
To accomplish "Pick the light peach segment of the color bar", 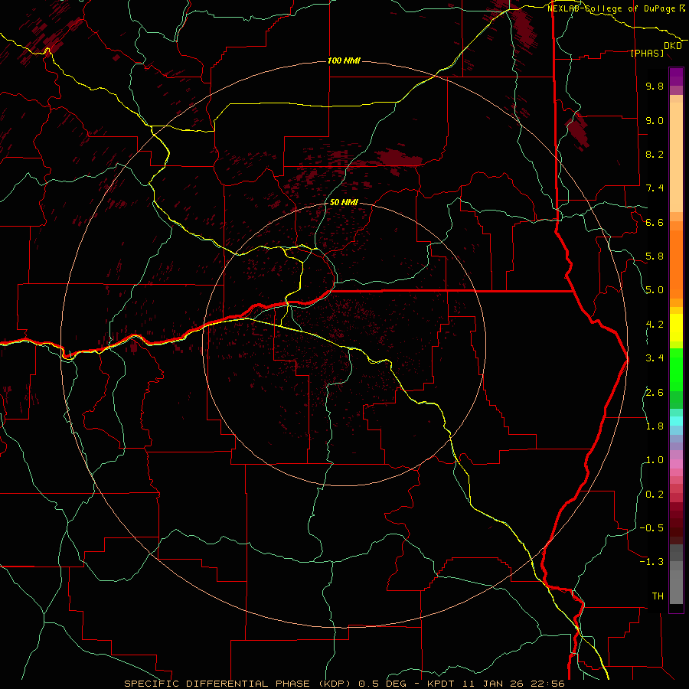I will (676, 158).
